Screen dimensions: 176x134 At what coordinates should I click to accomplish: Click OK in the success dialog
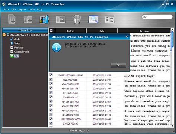tap(118, 65)
